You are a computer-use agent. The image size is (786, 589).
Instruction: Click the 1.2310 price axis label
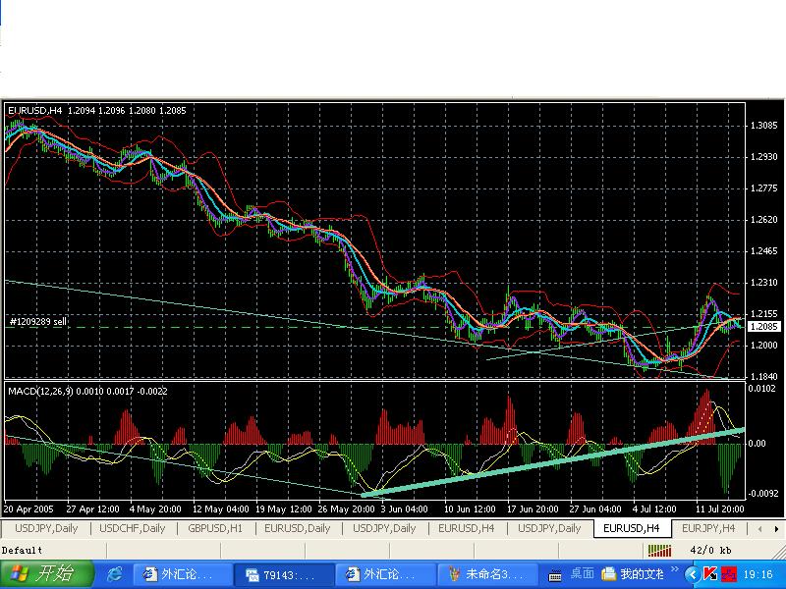click(763, 283)
